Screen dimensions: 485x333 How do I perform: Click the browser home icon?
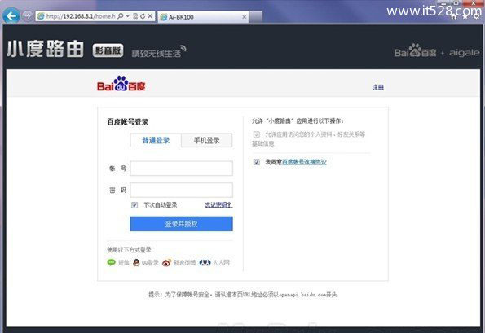point(454,16)
